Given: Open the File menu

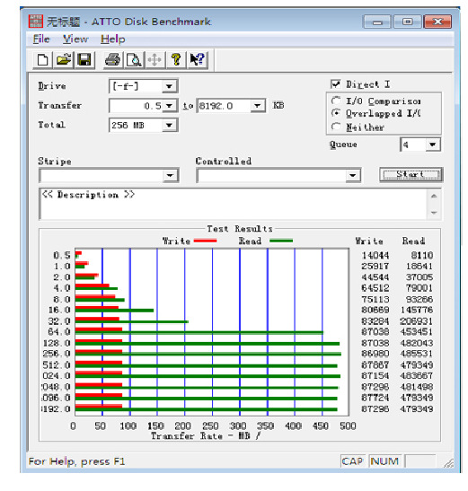Looking at the screenshot, I should pyautogui.click(x=41, y=39).
